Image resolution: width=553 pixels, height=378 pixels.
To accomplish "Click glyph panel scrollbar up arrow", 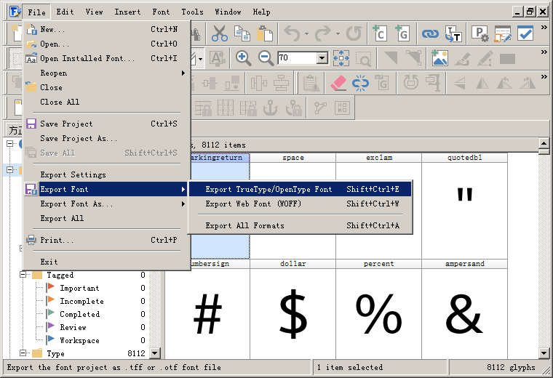I will (x=544, y=143).
